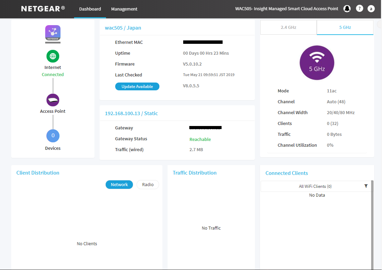Click the Last Checked timestamp value
Screen dimensions: 382x270
click(209, 75)
